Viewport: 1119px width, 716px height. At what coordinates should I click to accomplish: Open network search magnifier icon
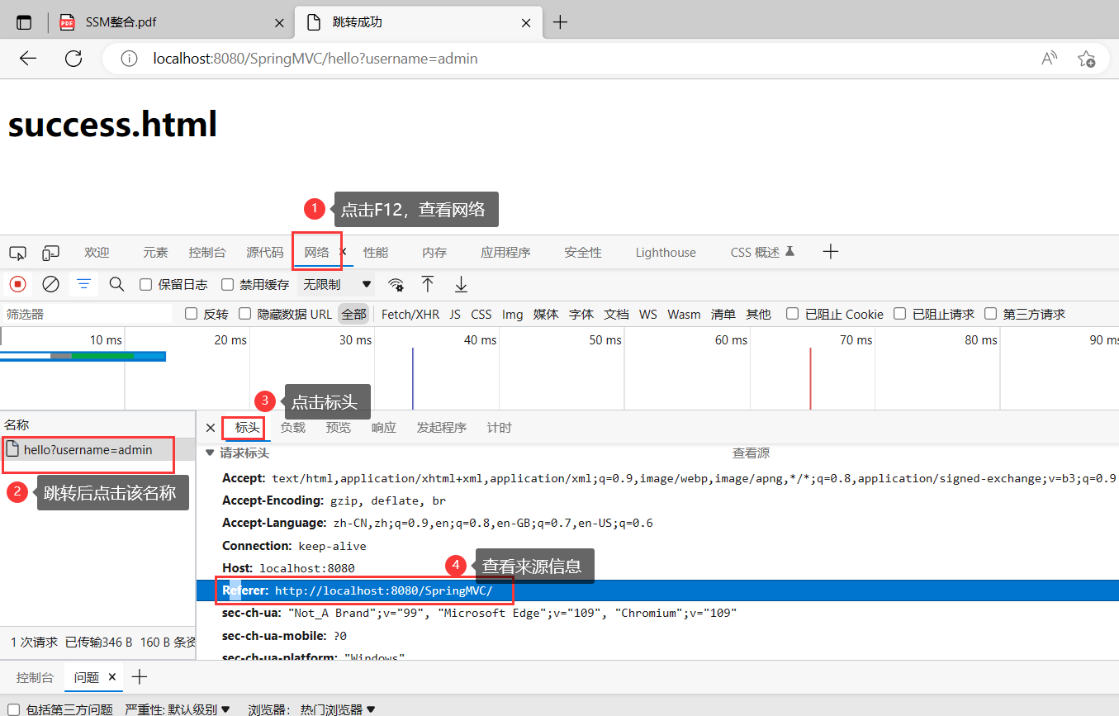[116, 284]
